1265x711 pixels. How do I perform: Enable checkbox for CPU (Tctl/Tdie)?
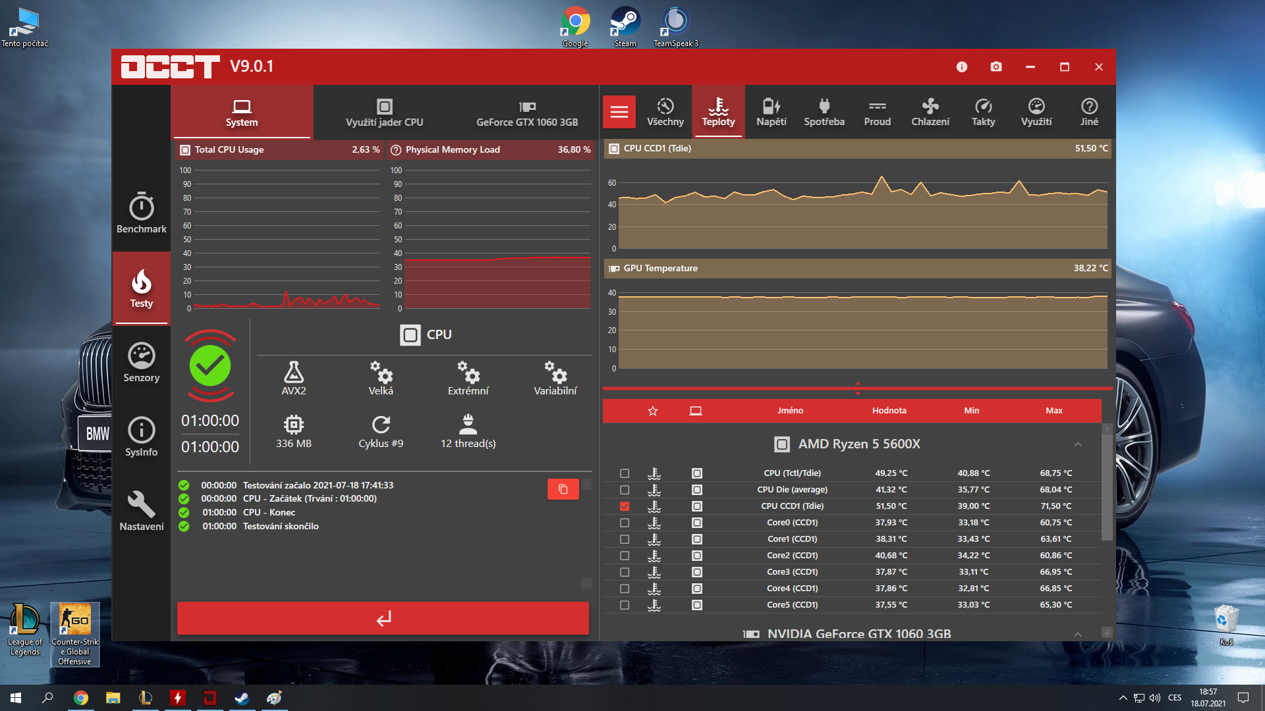coord(625,473)
